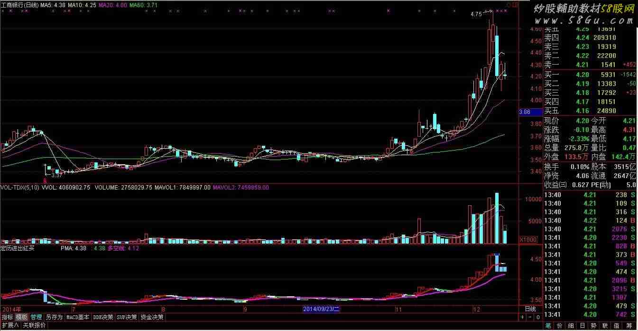Click the tick trade with volume 828
Image resolution: width=638 pixels, height=331 pixels.
point(590,246)
